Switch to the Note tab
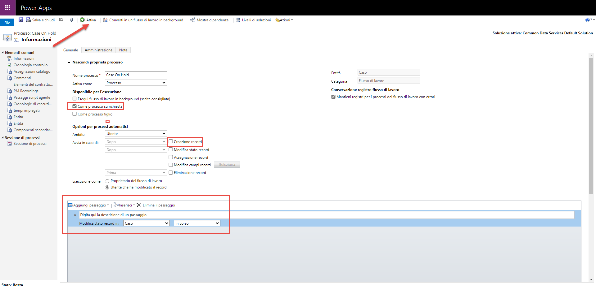 click(x=123, y=50)
